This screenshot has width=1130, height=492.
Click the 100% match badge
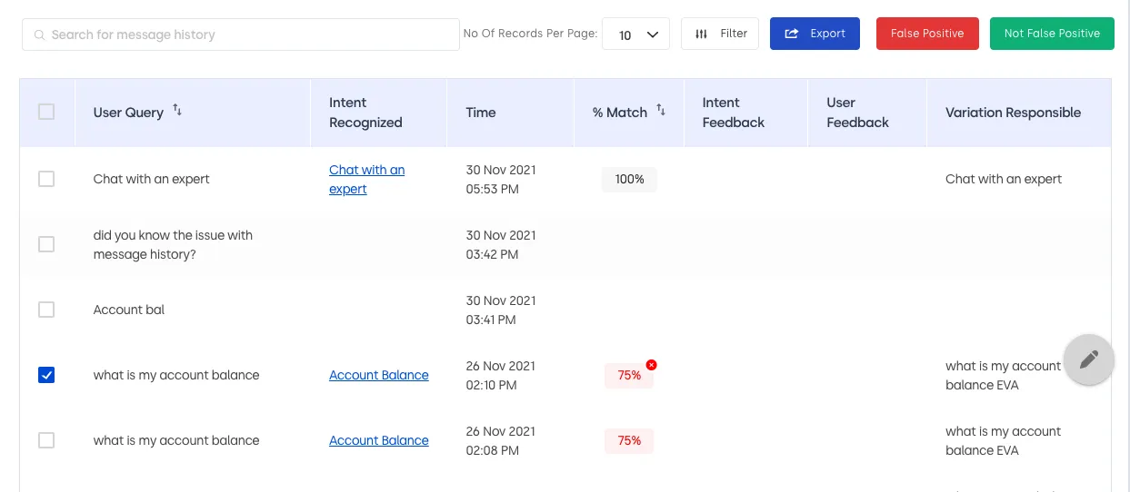(629, 179)
